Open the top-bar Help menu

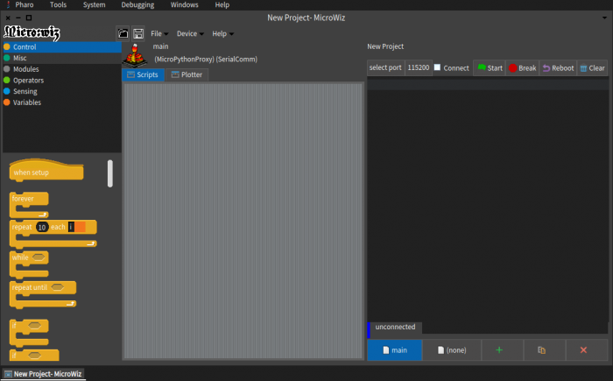222,5
